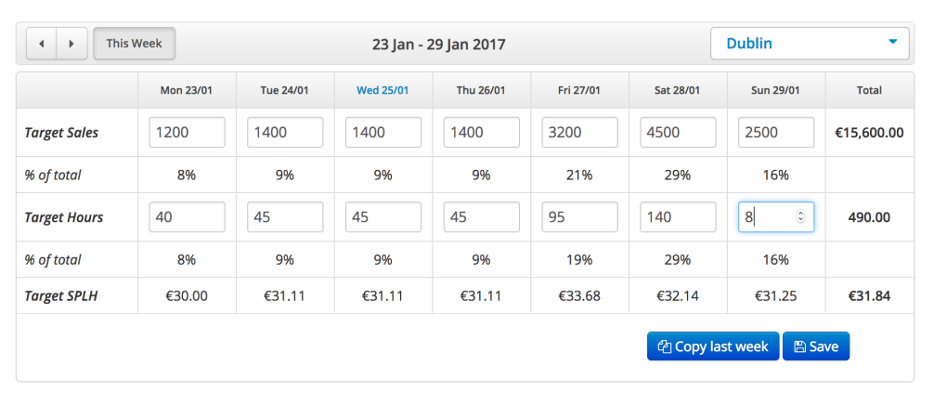Click the Wed 25/01 column header
This screenshot has width=947, height=404.
point(383,91)
